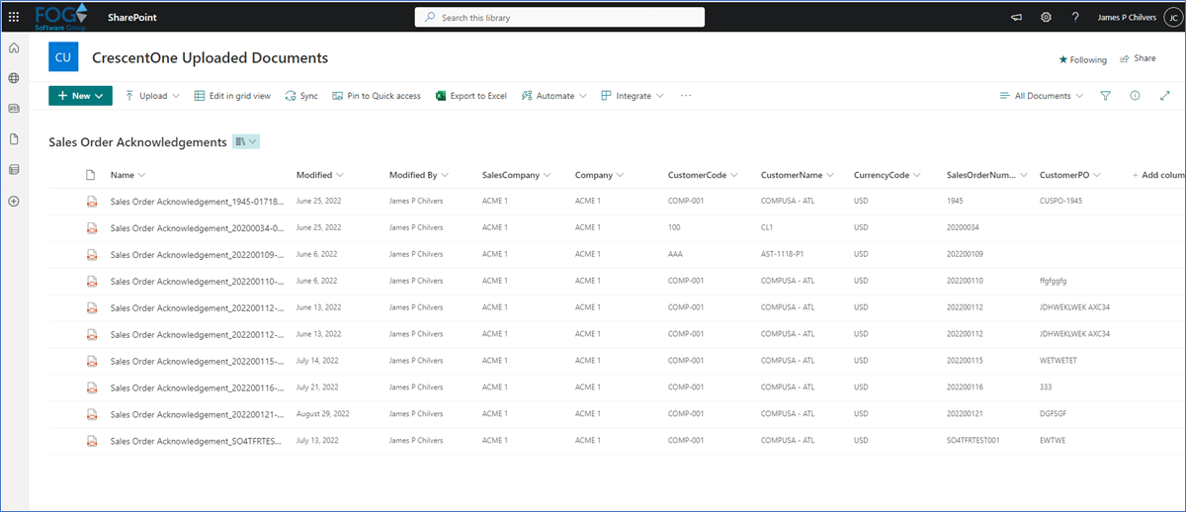
Task: Open the details pane info icon
Action: click(x=1135, y=96)
